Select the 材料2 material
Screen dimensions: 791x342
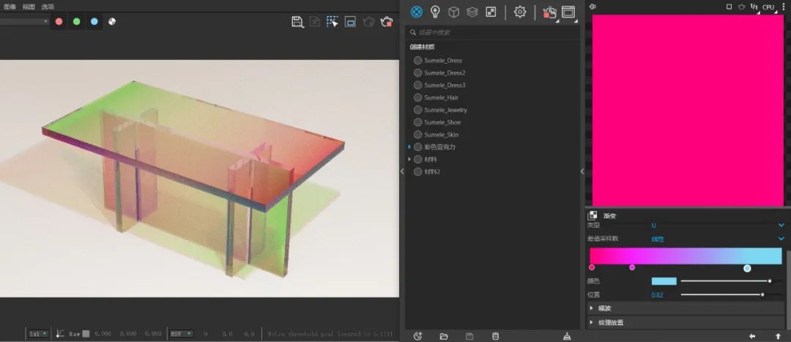click(432, 172)
